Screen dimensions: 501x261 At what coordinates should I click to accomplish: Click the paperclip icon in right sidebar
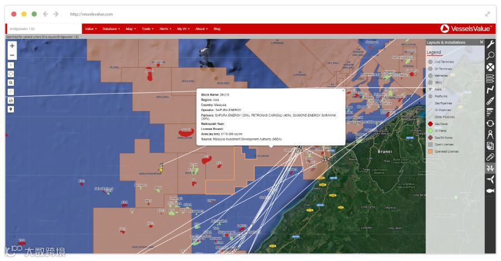[490, 157]
